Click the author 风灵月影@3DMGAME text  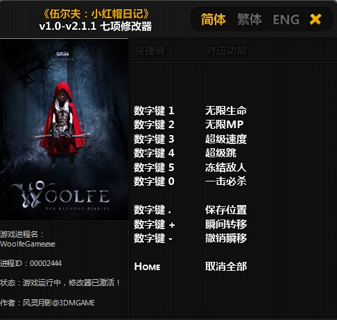59,303
